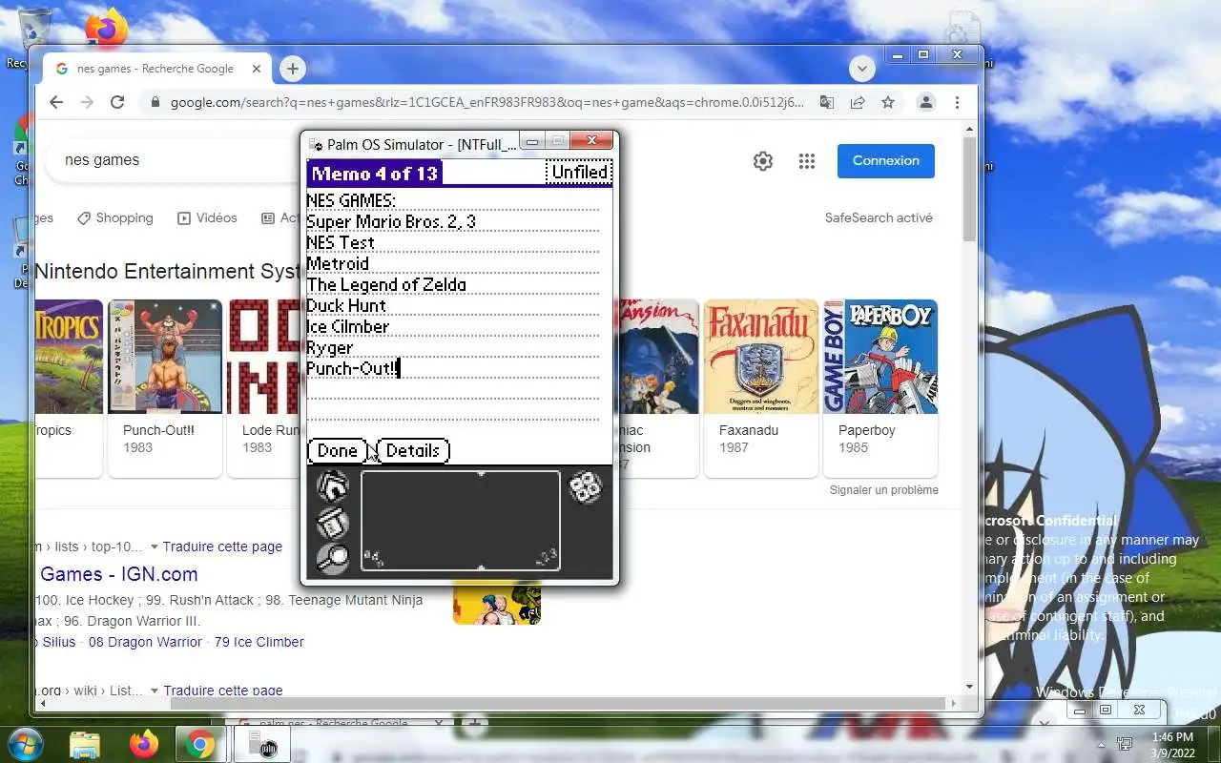Tap the 123 corner of Graffiti area

pos(547,557)
